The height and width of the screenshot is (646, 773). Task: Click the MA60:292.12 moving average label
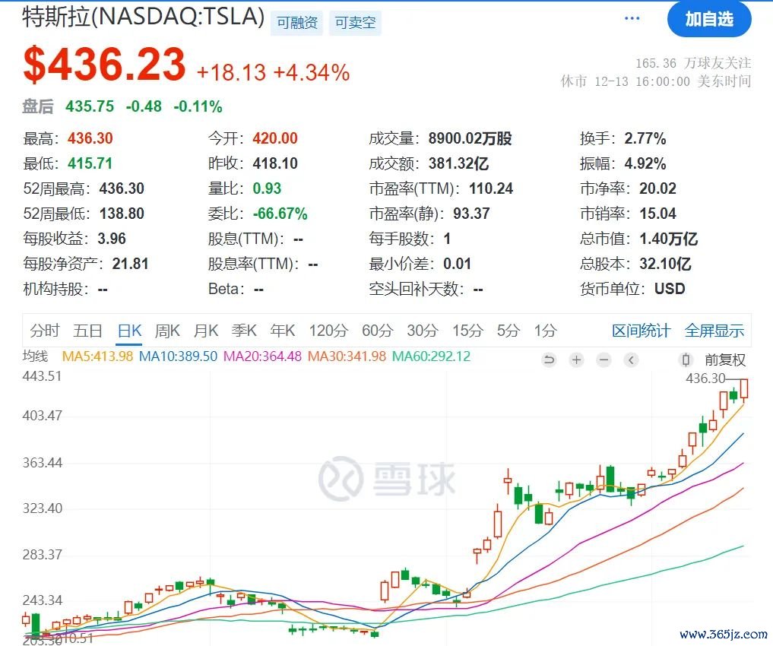coord(432,356)
